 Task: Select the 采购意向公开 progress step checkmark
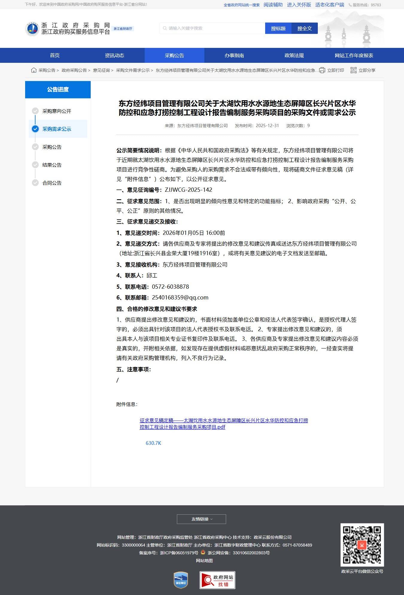coord(35,111)
